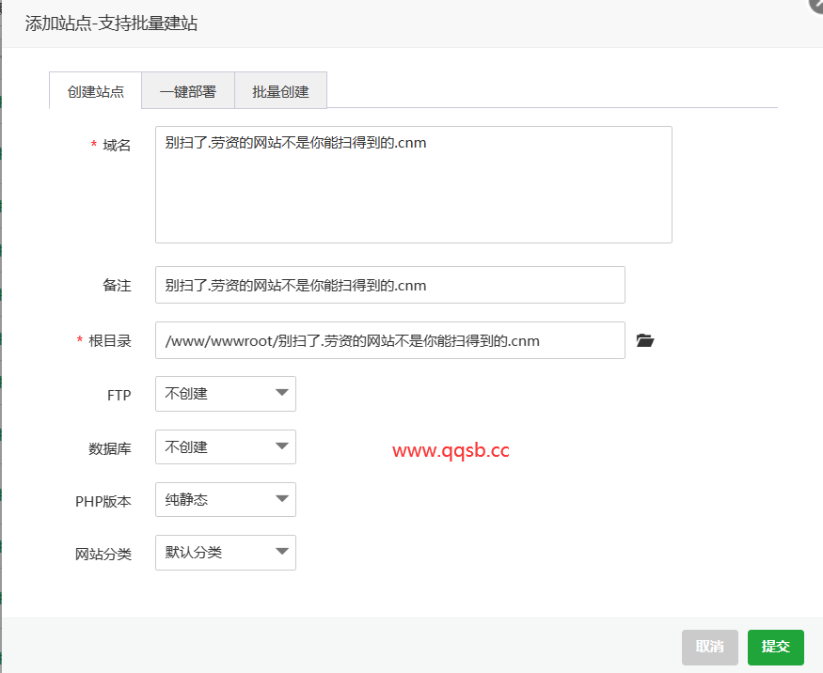This screenshot has width=823, height=673.
Task: Open the 网站分类 dropdown showing 默认分类
Action: [x=225, y=553]
